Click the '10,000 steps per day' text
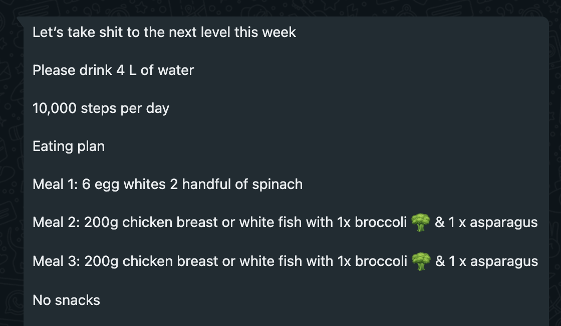This screenshot has width=561, height=326. [x=101, y=108]
